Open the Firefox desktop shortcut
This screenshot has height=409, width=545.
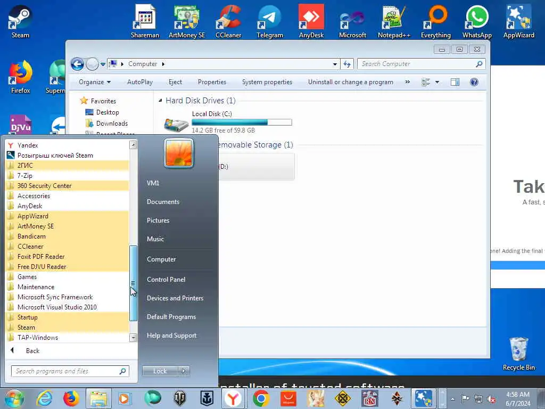(x=20, y=77)
